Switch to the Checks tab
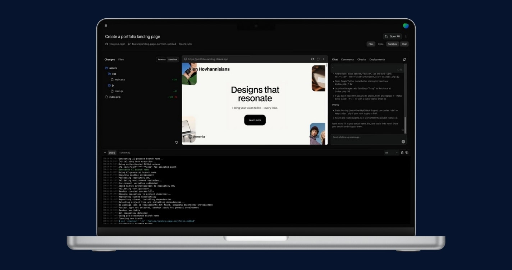 (362, 60)
